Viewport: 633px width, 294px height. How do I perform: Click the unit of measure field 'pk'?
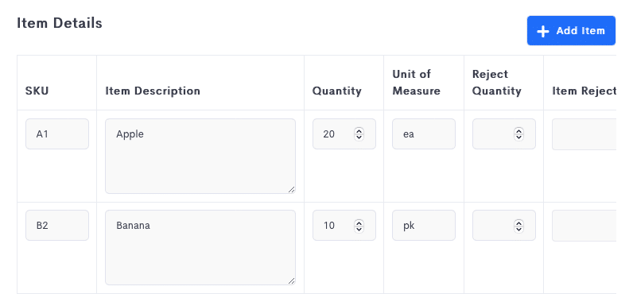click(x=424, y=226)
